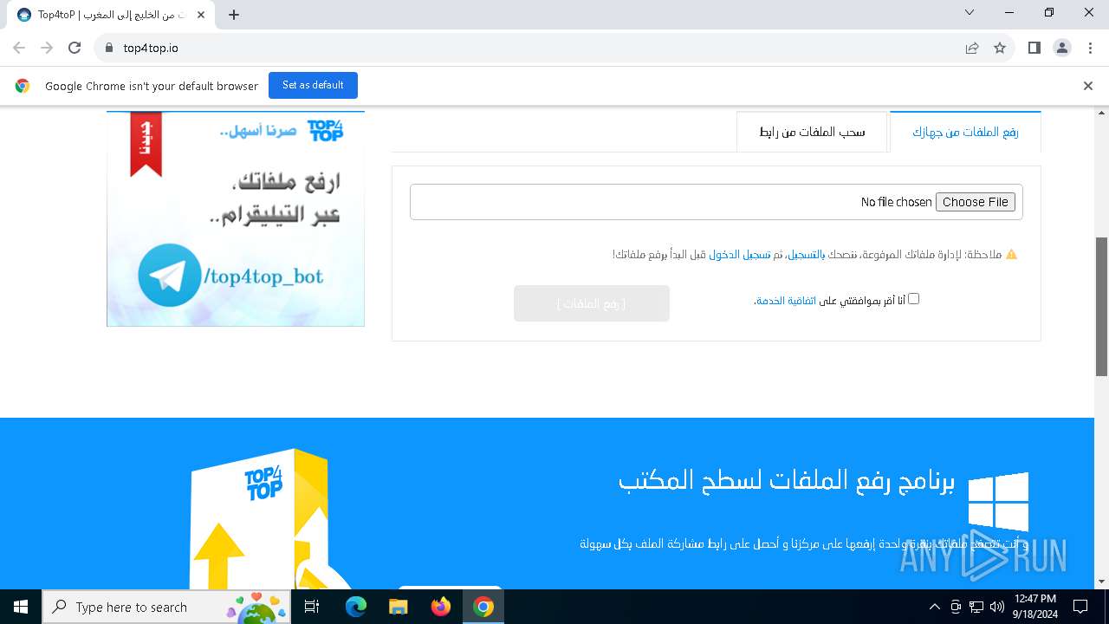
Task: Go back with the browser back arrow
Action: [19, 48]
